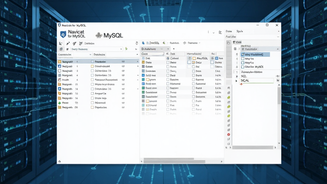
Task: Tick the checkbox directly under the highlighted row
Action: [x=243, y=59]
